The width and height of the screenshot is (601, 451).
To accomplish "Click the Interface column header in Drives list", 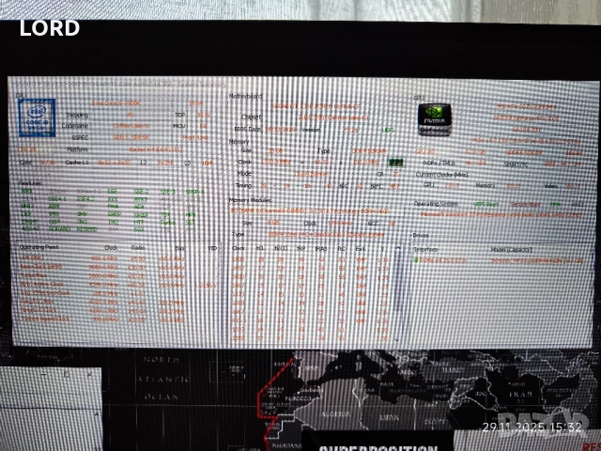I will coord(427,249).
